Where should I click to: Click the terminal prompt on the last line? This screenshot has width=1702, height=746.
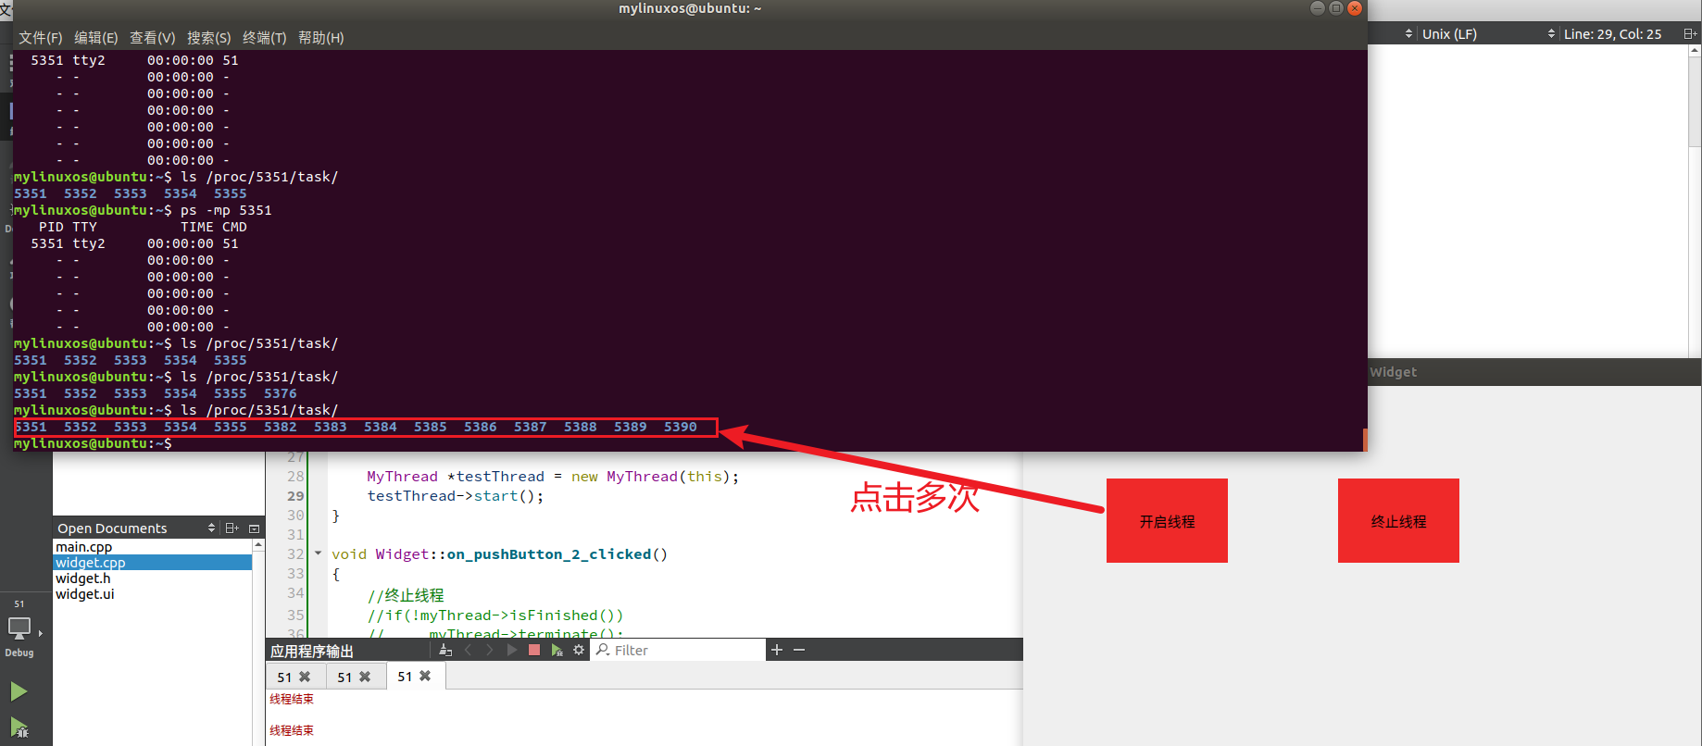pyautogui.click(x=93, y=443)
